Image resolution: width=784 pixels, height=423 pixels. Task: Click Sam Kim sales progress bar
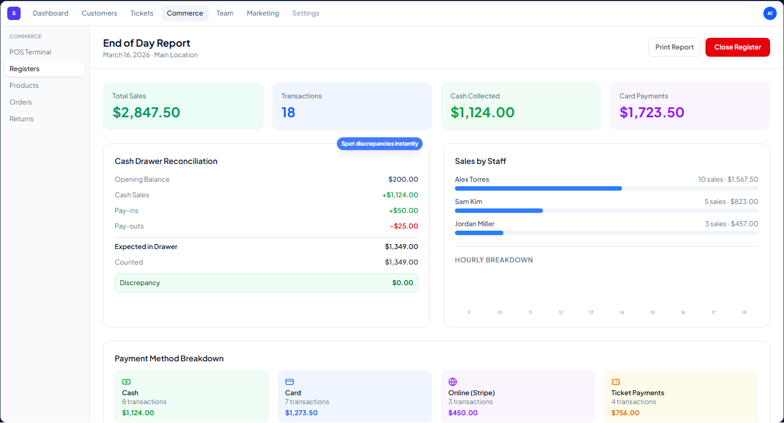[x=606, y=211]
